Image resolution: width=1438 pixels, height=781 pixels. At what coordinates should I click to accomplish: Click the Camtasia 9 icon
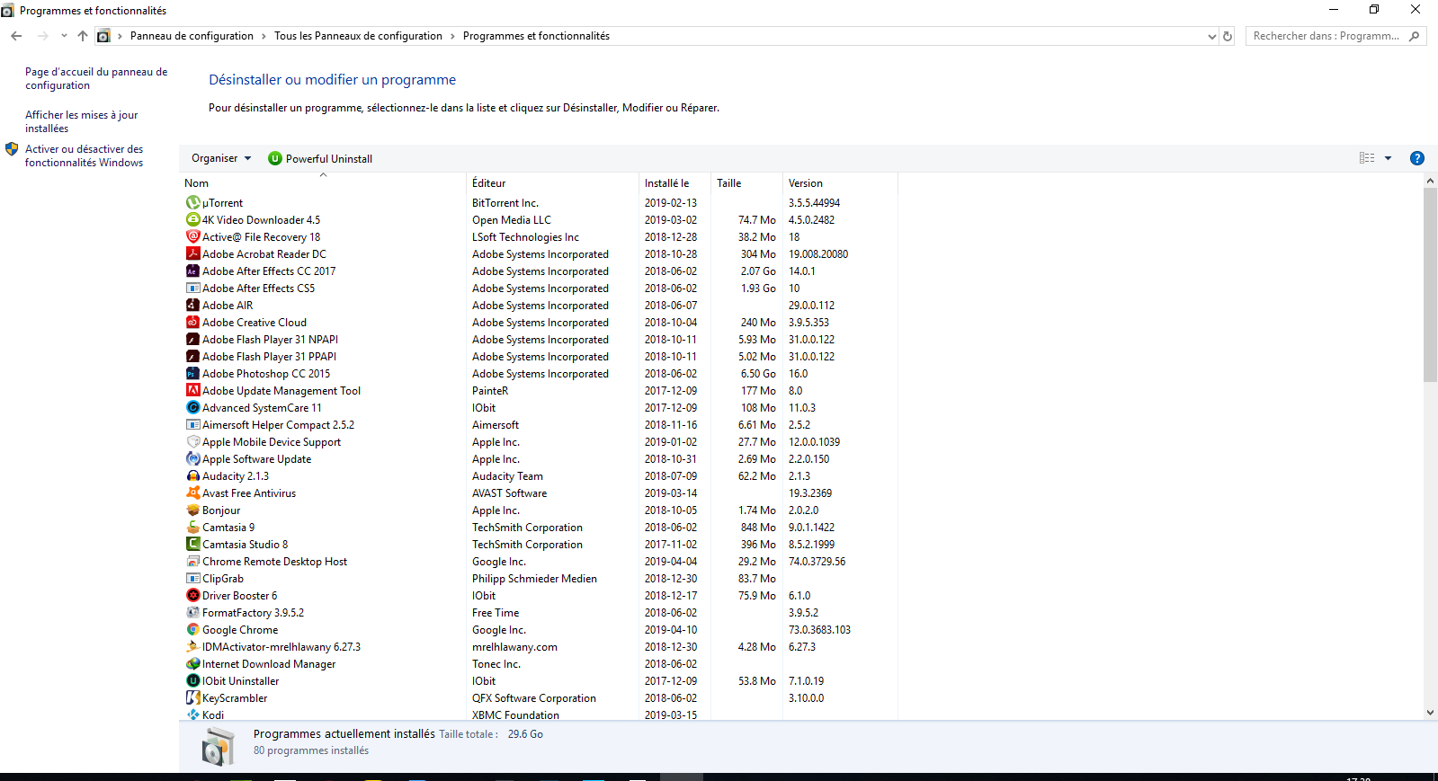click(192, 528)
